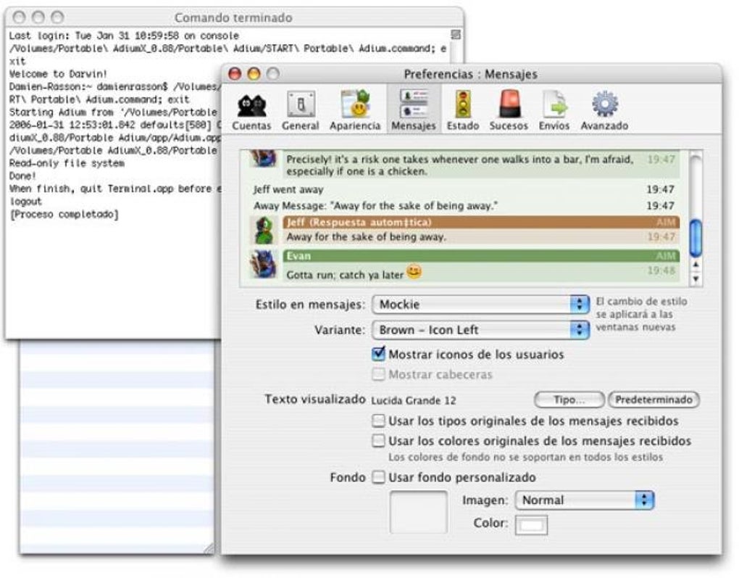Click 'Away for the sake of being away.' reply
The width and height of the screenshot is (739, 578).
click(366, 237)
